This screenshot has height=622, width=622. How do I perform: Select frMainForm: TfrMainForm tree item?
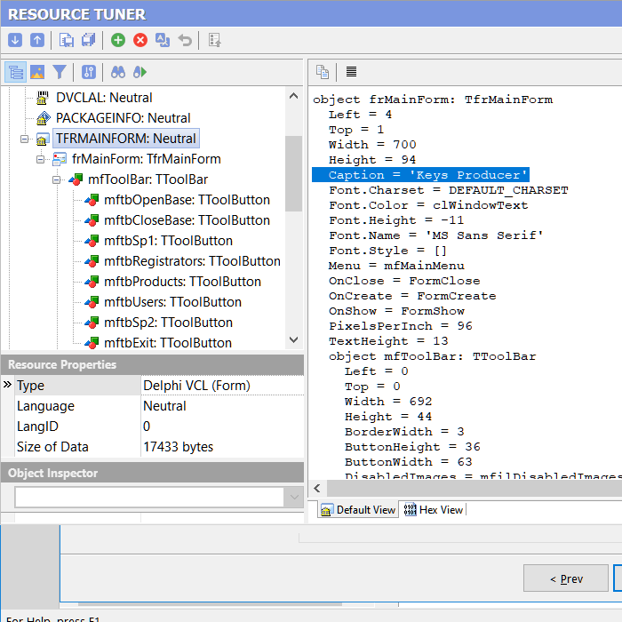coord(147,159)
